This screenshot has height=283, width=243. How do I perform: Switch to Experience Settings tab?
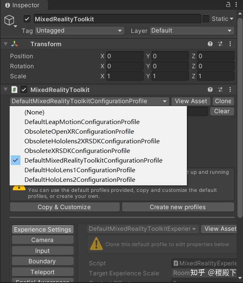43,230
